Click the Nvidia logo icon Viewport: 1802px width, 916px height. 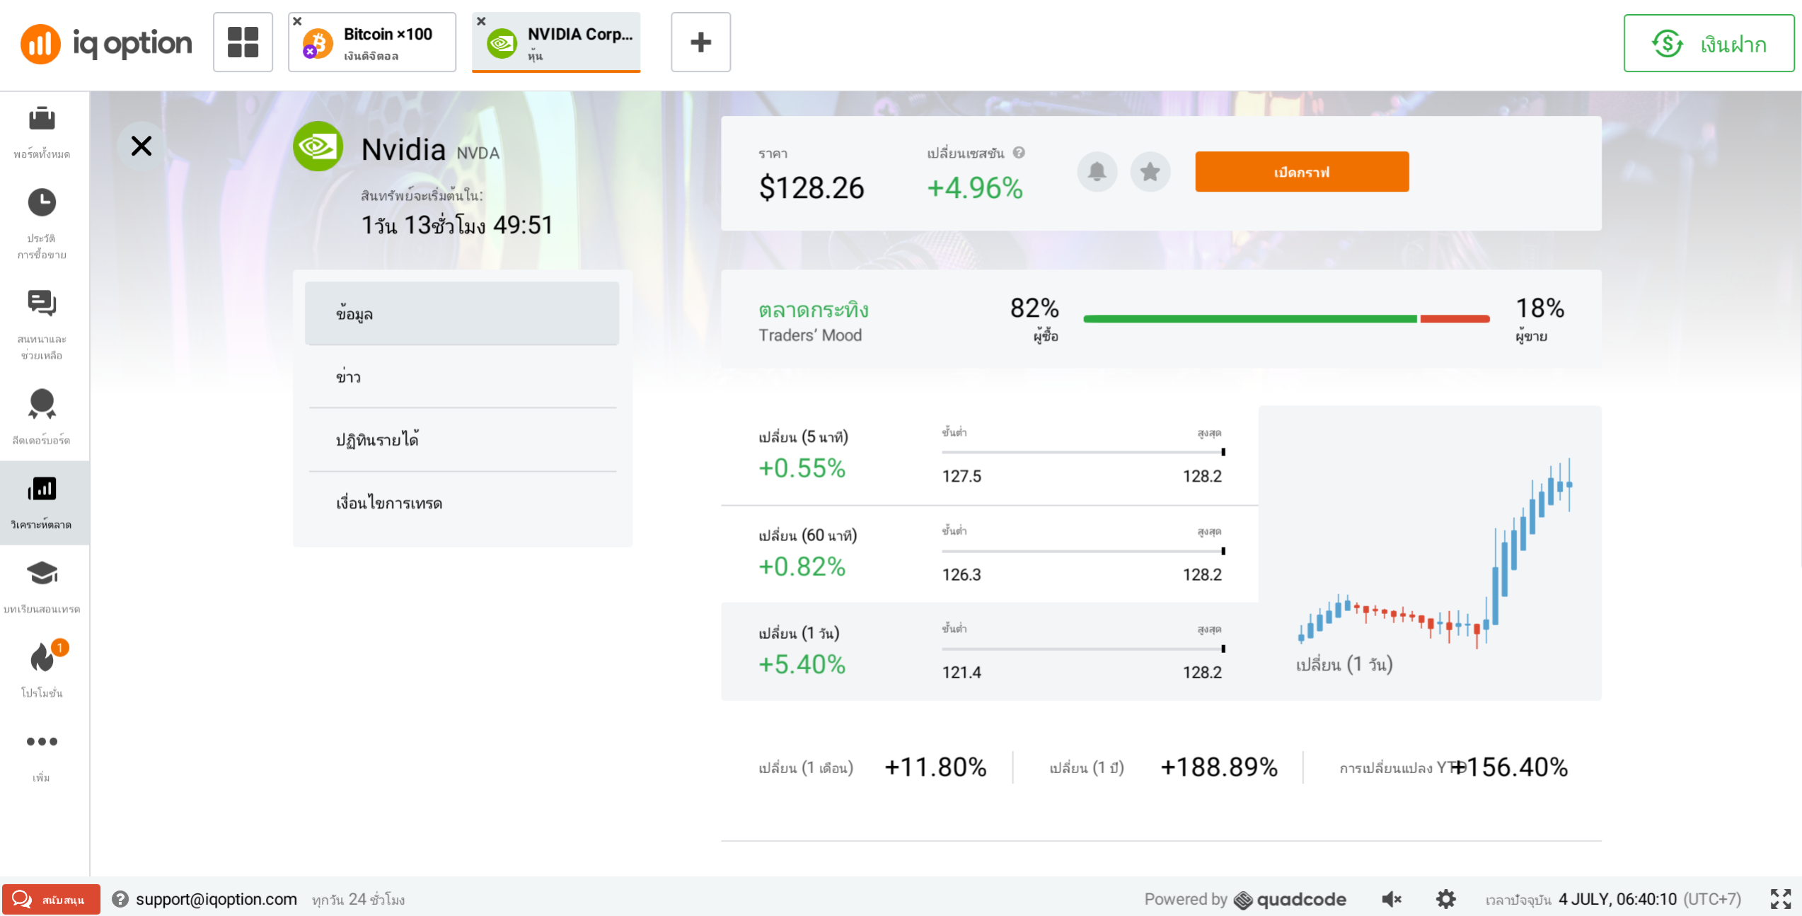[318, 146]
